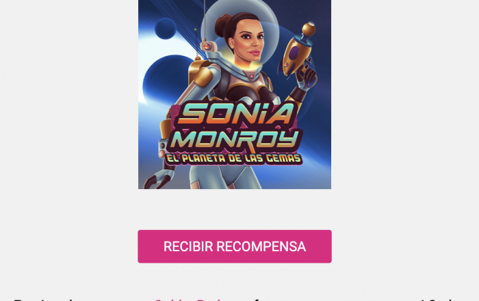Follow the pink link in the bottom text
This screenshot has width=479, height=301.
pos(187,299)
